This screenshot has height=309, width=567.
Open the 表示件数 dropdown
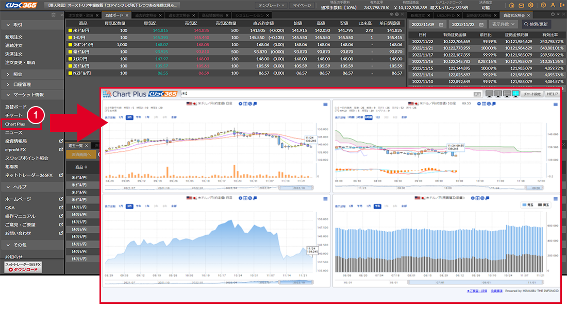click(503, 24)
